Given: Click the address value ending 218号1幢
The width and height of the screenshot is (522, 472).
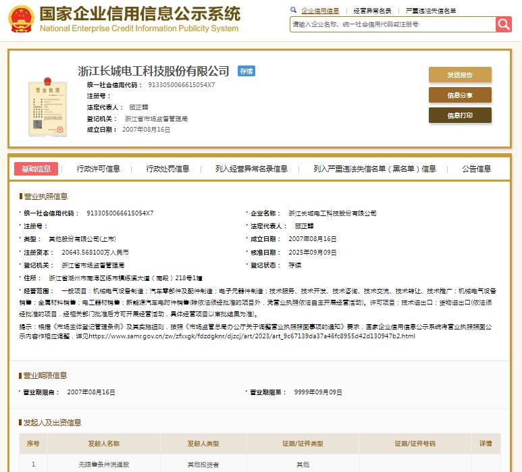Looking at the screenshot, I should tap(126, 278).
